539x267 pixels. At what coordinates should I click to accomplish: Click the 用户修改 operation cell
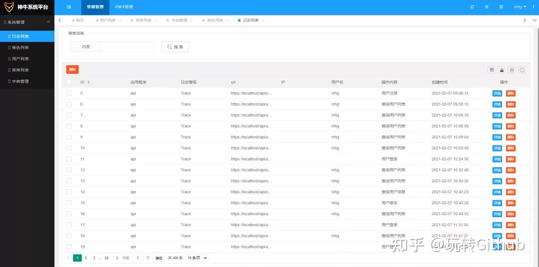click(389, 203)
